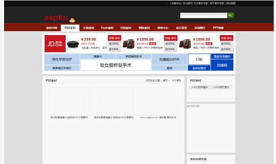Click the aspku site logo
The image size is (276, 164).
click(x=56, y=17)
